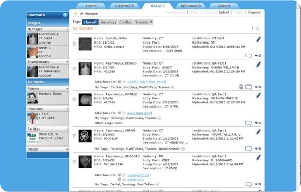Image resolution: width=301 pixels, height=192 pixels.
Task: Open the viewReport.pdf attachment
Action: [138, 175]
